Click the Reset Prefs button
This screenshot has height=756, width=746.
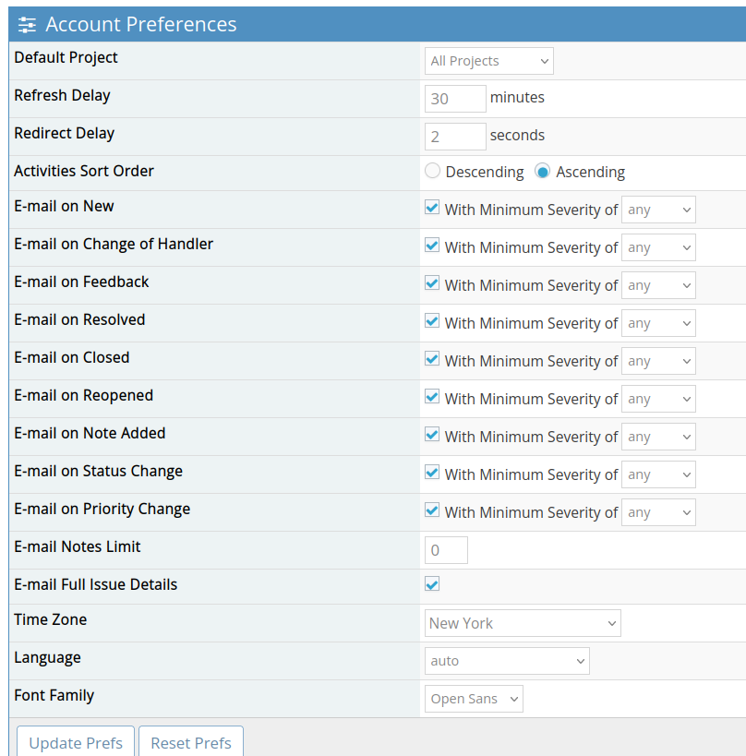point(190,742)
